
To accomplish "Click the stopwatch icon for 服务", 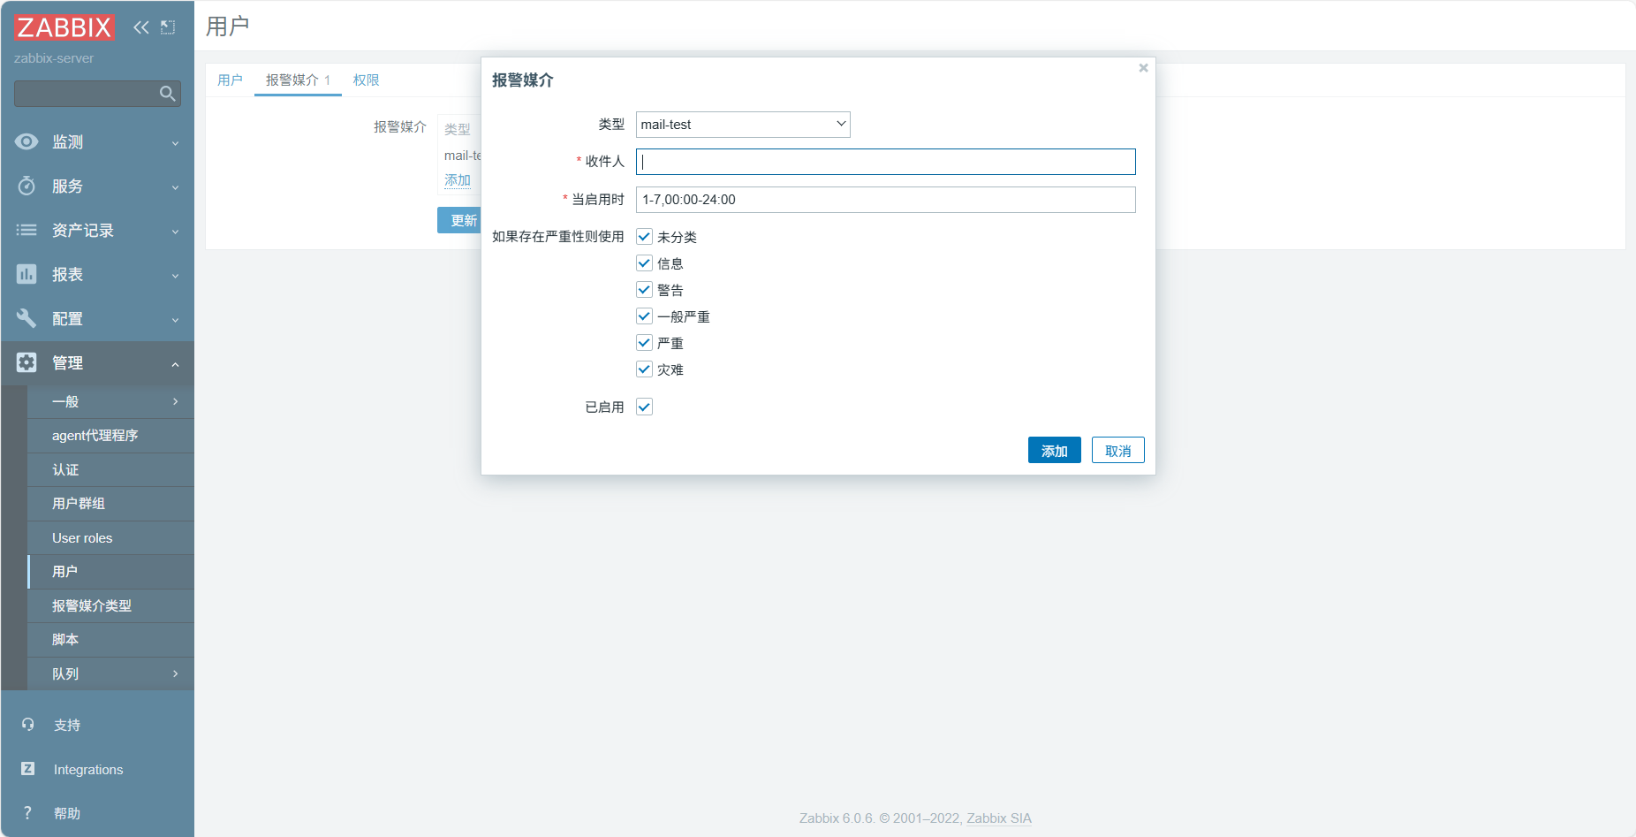I will coord(27,186).
